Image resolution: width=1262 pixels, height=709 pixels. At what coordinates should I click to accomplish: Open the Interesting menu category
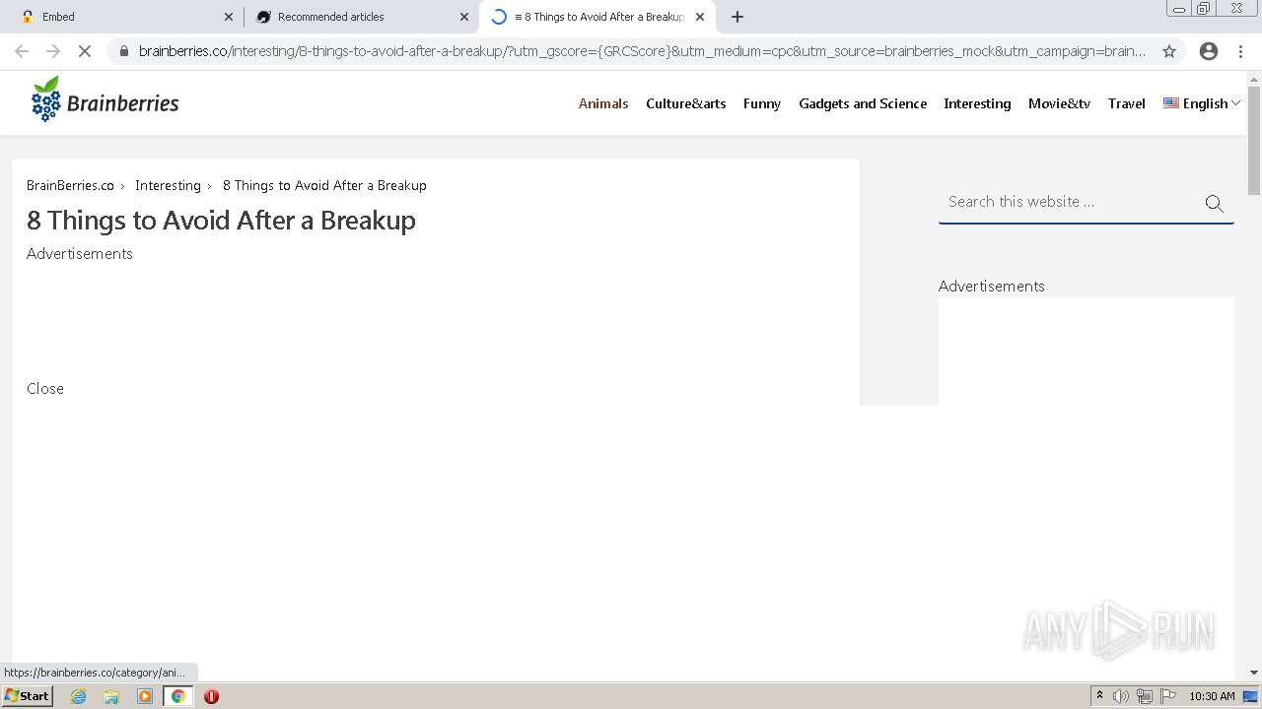point(977,103)
